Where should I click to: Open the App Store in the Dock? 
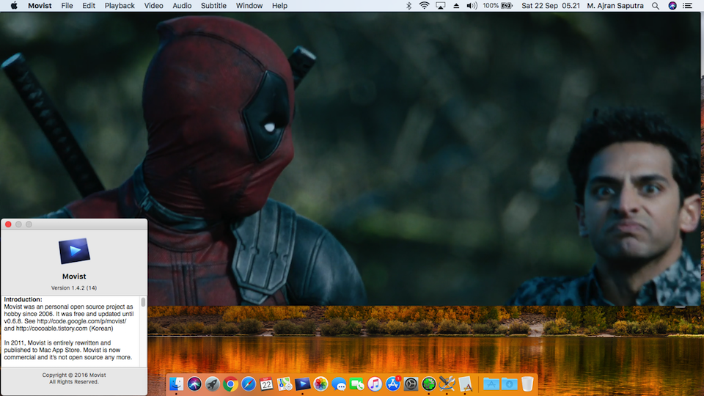coord(393,384)
